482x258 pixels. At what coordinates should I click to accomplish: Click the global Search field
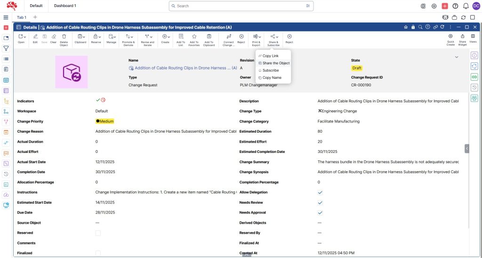pyautogui.click(x=241, y=6)
